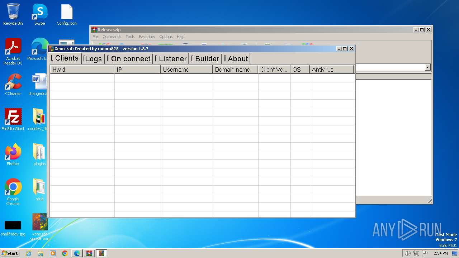Click the Release.zip title bar icon

(94, 30)
